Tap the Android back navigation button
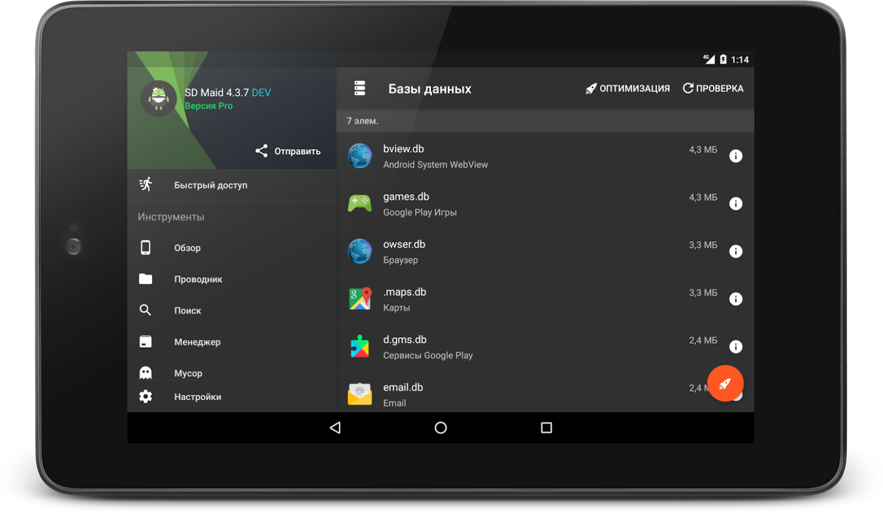Image resolution: width=883 pixels, height=512 pixels. 335,427
